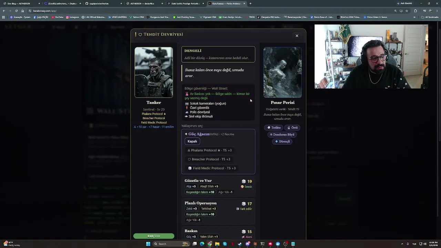This screenshot has width=441, height=248.
Task: Click 'Özel güvenlik' line
Action: tap(197, 108)
